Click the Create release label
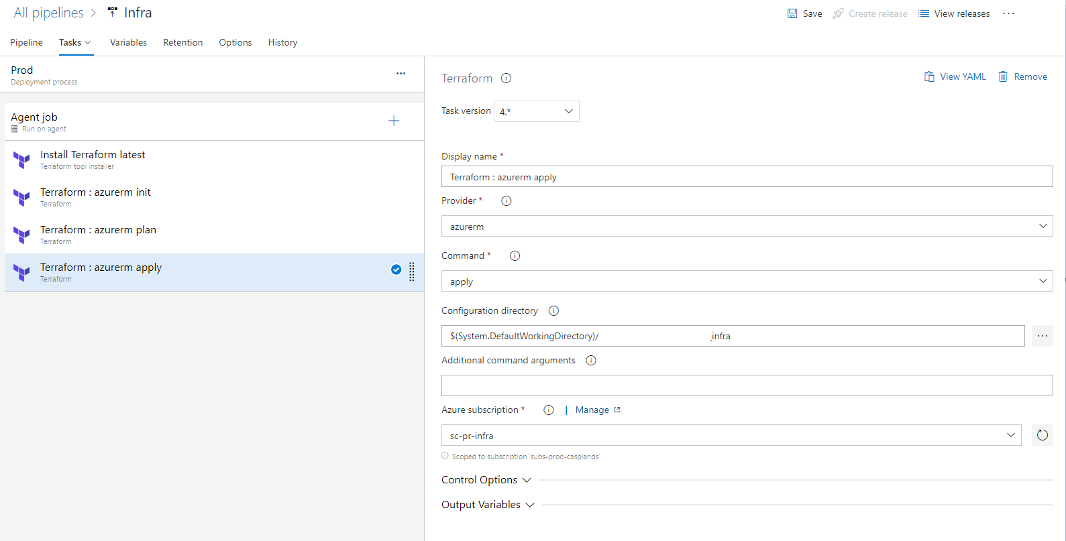 (878, 13)
